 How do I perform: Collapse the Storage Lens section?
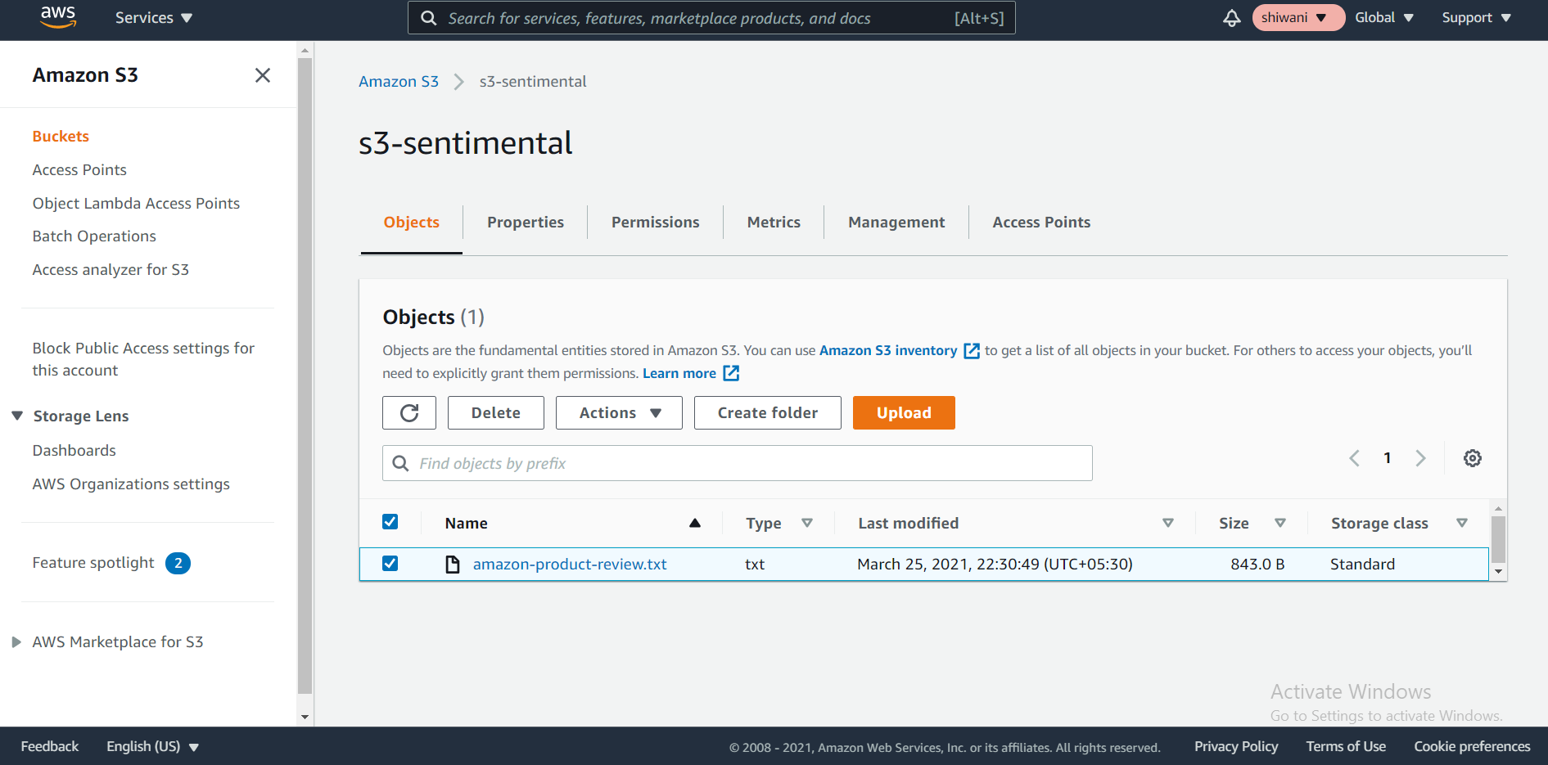click(17, 416)
